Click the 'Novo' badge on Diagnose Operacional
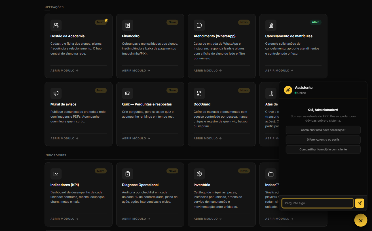The width and height of the screenshot is (372, 231). click(172, 171)
